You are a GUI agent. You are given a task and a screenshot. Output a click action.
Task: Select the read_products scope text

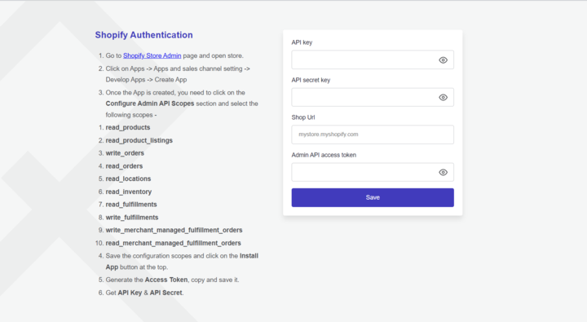point(128,127)
